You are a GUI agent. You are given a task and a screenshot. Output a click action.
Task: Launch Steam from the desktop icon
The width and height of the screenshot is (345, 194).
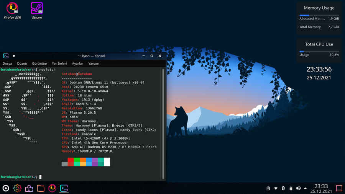tap(37, 11)
